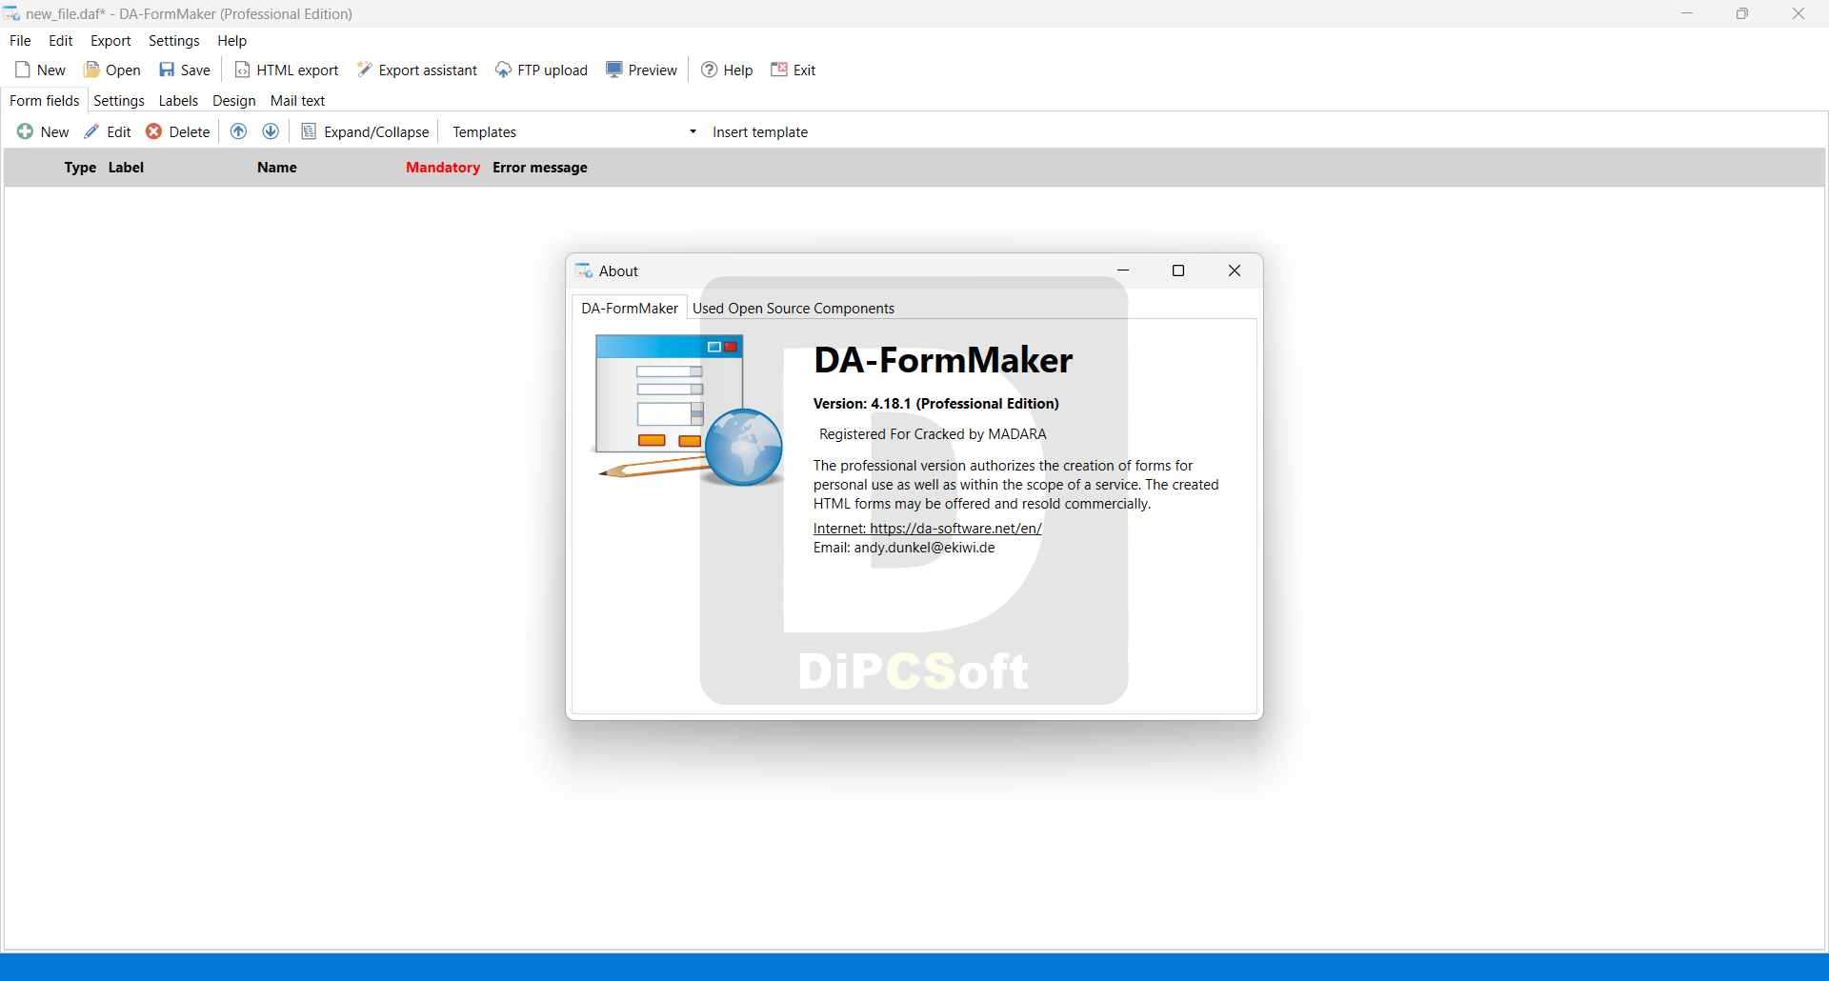Close the main DA-FormMaker window
This screenshot has width=1829, height=981.
click(1799, 13)
